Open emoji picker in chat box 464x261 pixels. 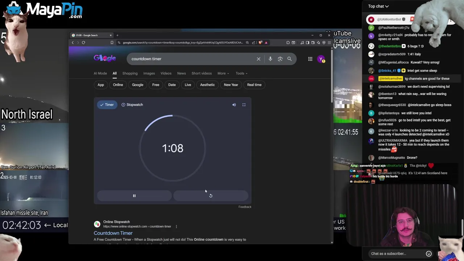pos(428,253)
